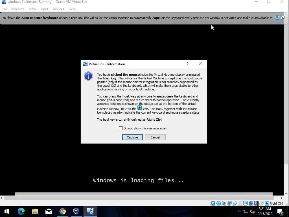Show hidden system tray icons

(x=239, y=211)
